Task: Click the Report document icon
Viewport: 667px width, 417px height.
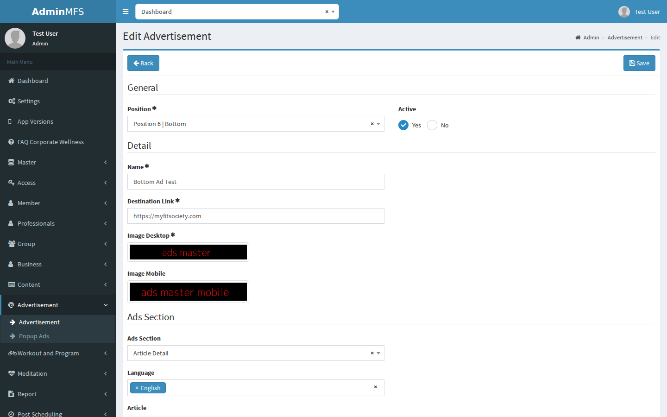Action: [x=11, y=394]
